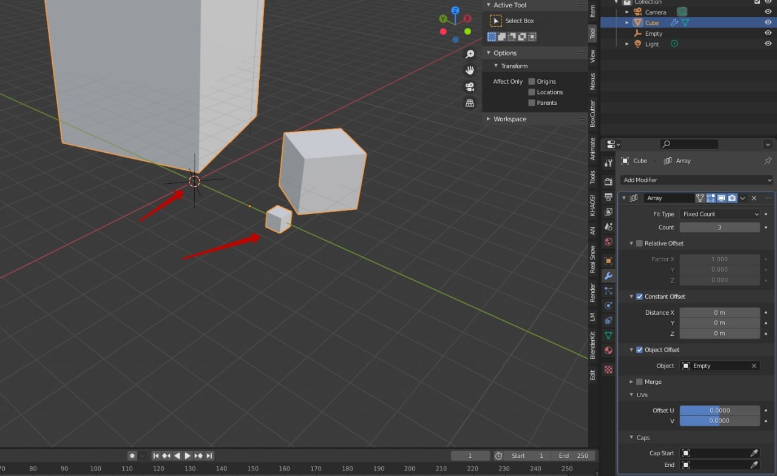Open the Material properties tab icon
The image size is (777, 476).
(608, 350)
